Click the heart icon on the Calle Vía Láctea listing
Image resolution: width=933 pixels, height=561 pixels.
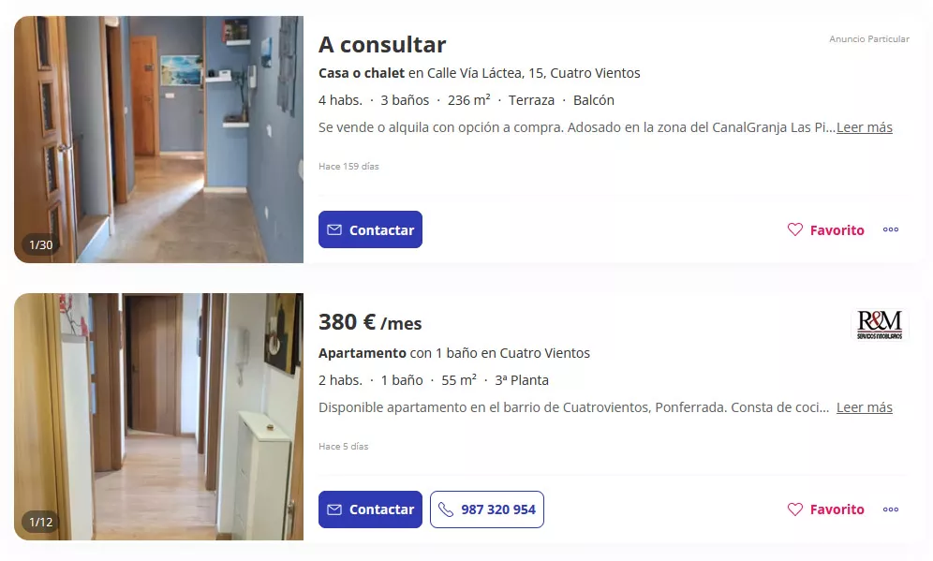[795, 229]
